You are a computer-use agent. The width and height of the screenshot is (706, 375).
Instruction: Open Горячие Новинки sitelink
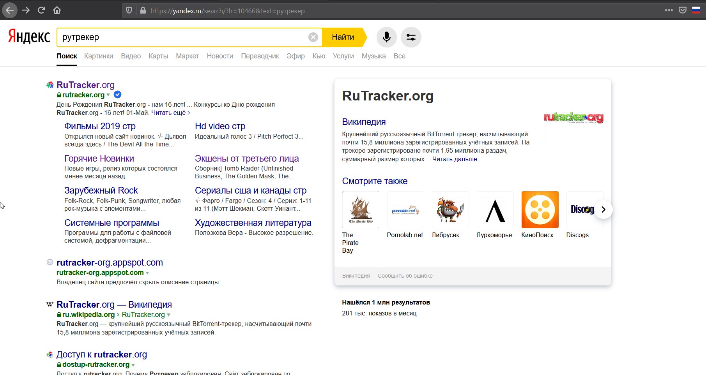[x=99, y=158]
